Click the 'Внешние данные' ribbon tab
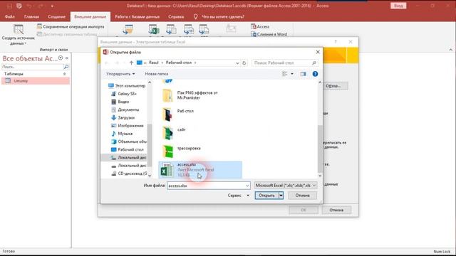 [90, 17]
